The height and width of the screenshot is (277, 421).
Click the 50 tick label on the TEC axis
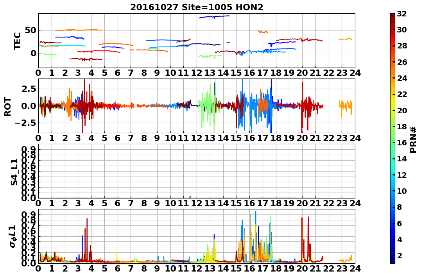pyautogui.click(x=30, y=30)
